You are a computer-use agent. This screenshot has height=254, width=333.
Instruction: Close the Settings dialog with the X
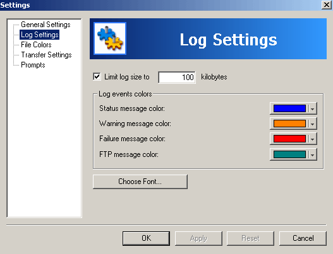tap(327, 4)
